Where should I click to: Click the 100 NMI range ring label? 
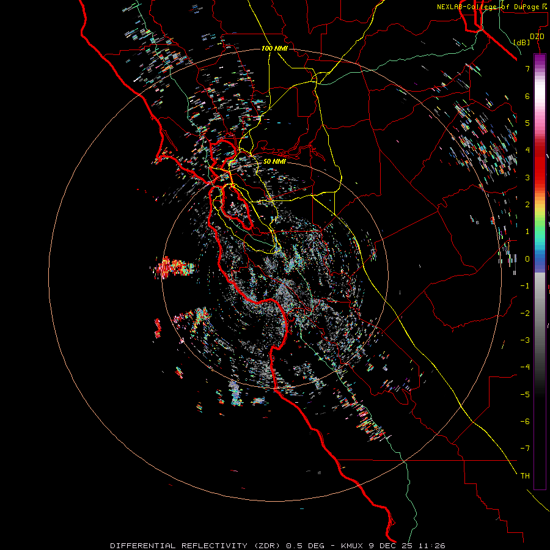coord(274,48)
